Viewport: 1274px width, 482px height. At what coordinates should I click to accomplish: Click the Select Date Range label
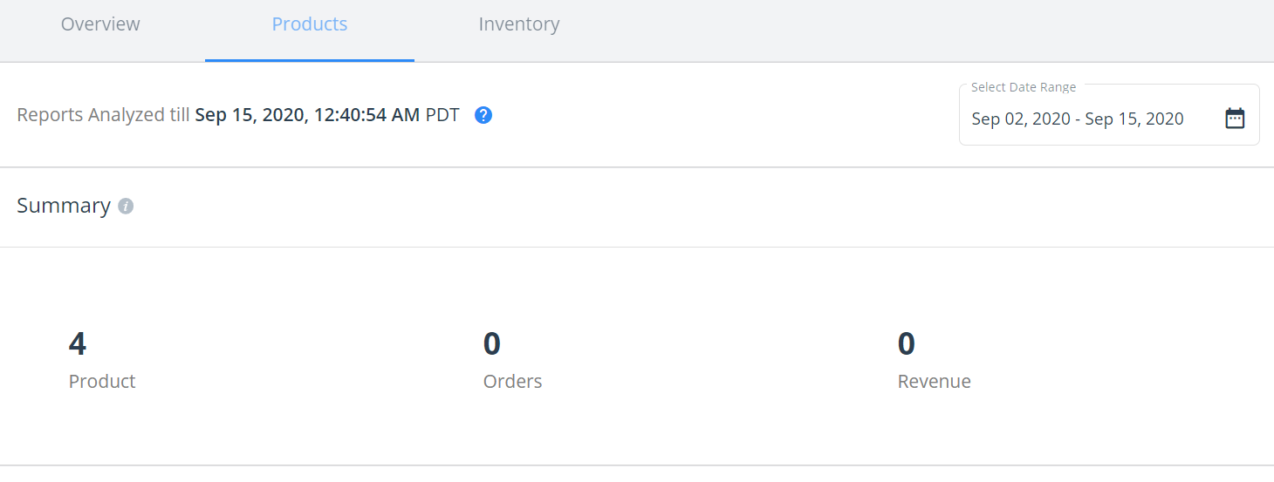(x=1024, y=87)
